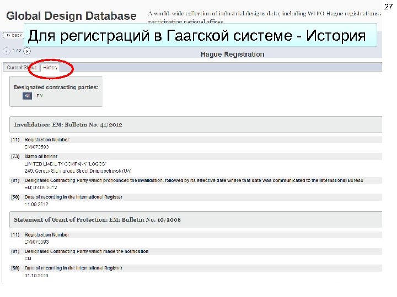Select Invalidation: EM Bulletin No. 41/2012 header

point(195,124)
